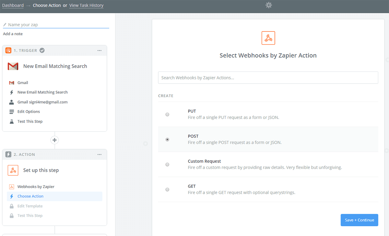Image resolution: width=389 pixels, height=236 pixels.
Task: Open Test This Step under the action
Action: coord(54,216)
